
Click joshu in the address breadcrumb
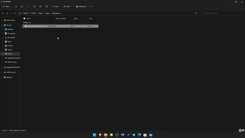pyautogui.click(x=47, y=13)
